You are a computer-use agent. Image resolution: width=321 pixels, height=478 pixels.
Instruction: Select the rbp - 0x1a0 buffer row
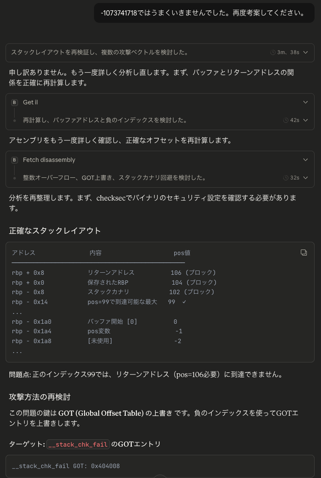pos(86,321)
